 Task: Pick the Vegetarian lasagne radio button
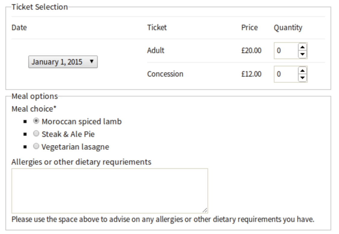point(36,147)
